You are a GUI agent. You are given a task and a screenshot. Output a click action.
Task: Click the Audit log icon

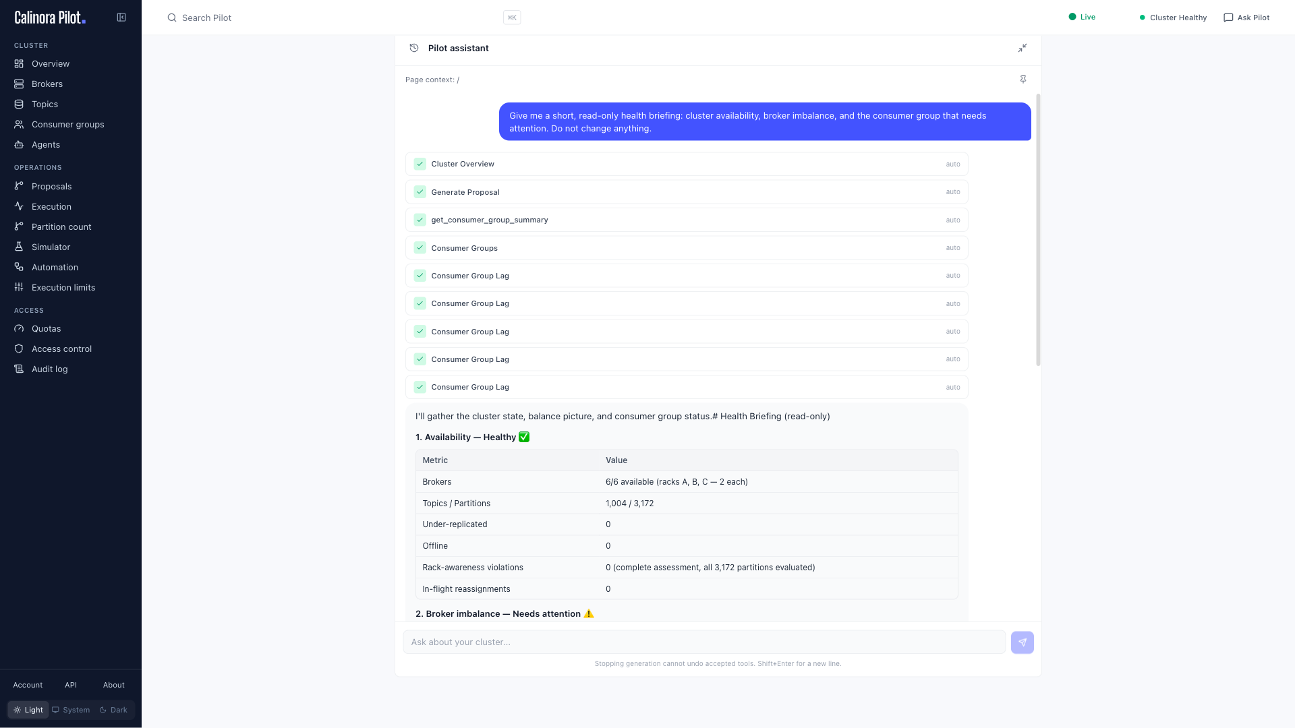(19, 369)
